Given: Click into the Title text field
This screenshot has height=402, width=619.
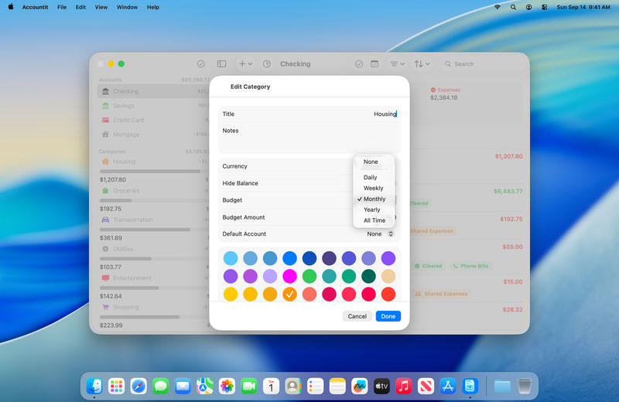Looking at the screenshot, I should (x=309, y=114).
